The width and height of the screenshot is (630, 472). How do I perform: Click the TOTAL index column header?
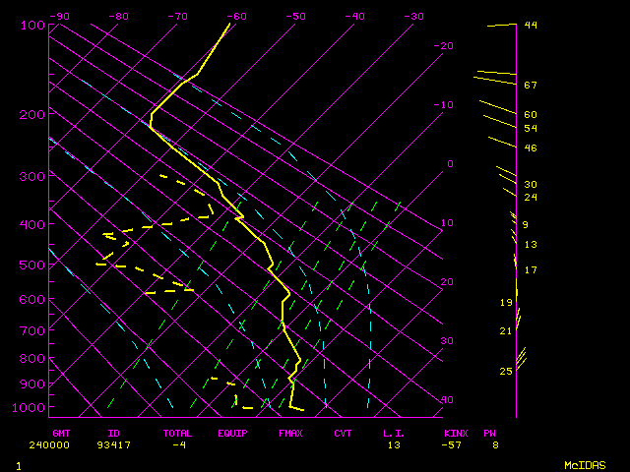pos(178,433)
